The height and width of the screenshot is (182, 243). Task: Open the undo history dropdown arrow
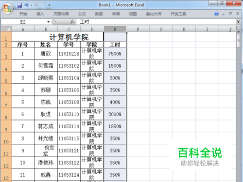click(31, 5)
